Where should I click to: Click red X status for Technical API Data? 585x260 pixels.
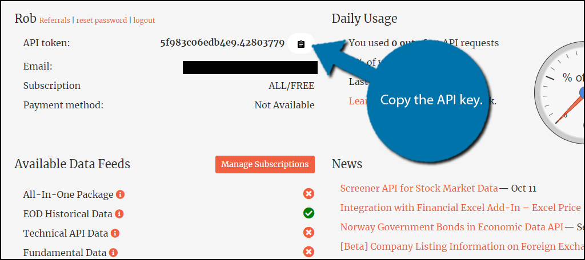click(x=308, y=233)
